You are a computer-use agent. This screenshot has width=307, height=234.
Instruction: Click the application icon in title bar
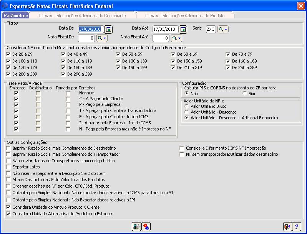(x=5, y=6)
